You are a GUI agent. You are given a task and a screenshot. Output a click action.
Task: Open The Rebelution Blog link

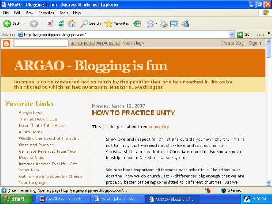tap(38, 119)
